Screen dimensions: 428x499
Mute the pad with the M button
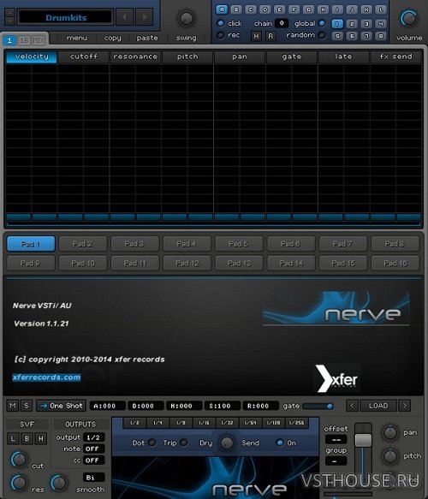(13, 406)
